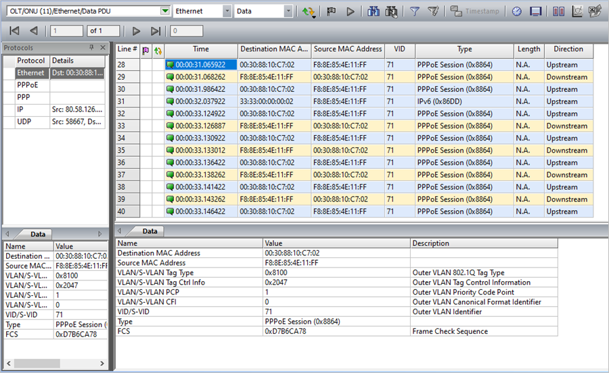
Task: Close the Protocols panel
Action: coord(102,48)
